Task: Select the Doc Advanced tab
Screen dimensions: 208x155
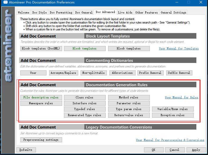Action: [105, 12]
